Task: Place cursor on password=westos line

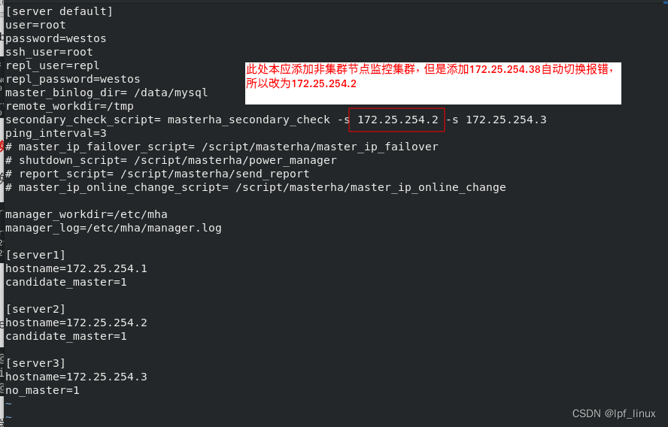Action: (56, 38)
